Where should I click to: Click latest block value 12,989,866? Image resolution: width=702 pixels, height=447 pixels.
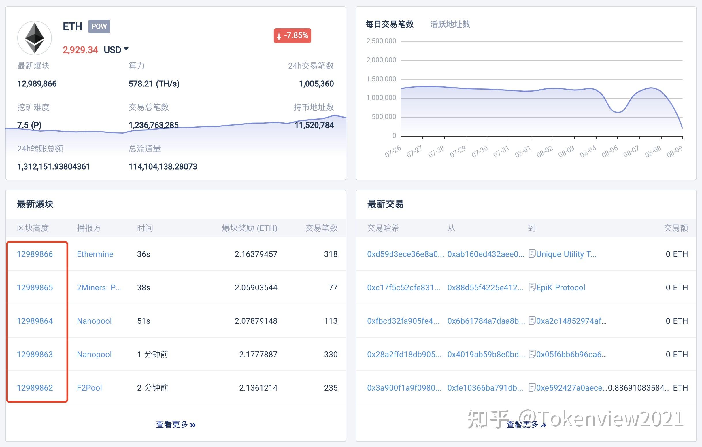(x=37, y=84)
